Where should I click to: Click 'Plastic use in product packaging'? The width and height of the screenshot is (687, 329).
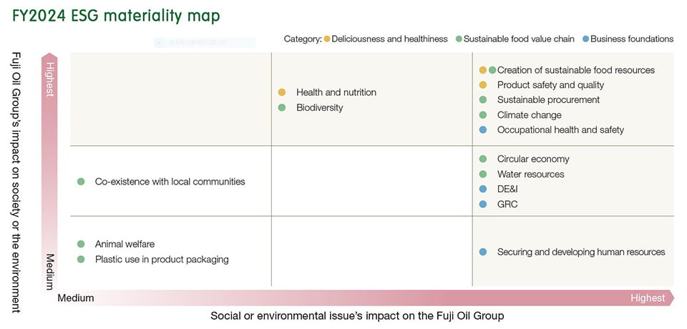pos(162,260)
